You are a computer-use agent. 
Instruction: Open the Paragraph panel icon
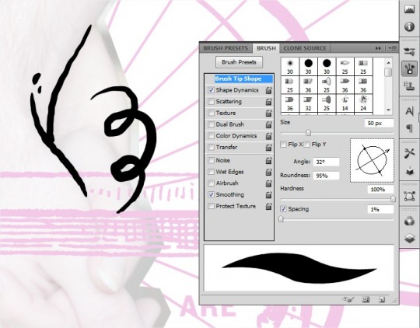[x=409, y=128]
